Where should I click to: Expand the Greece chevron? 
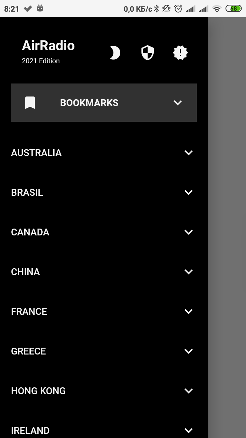(x=188, y=351)
